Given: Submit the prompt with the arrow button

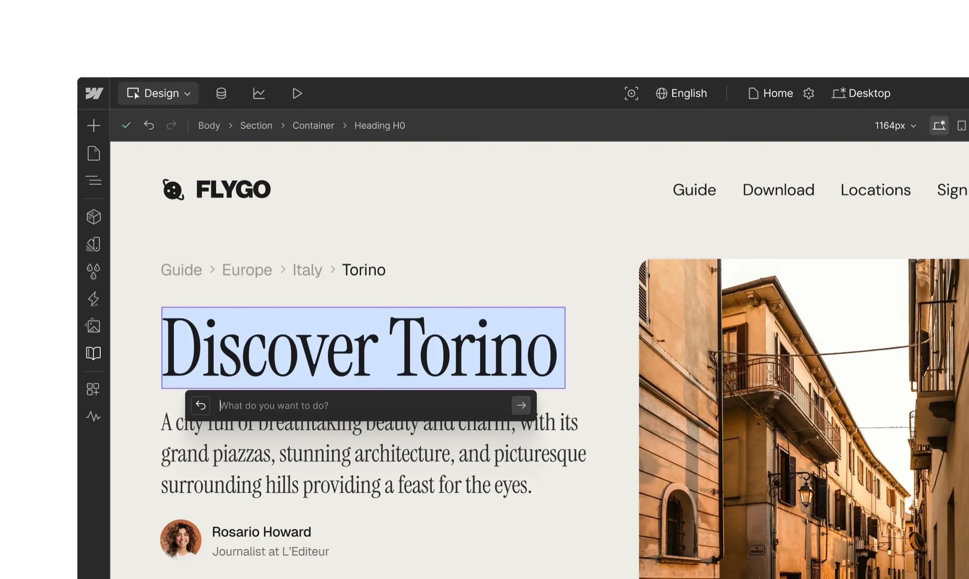Looking at the screenshot, I should tap(521, 405).
